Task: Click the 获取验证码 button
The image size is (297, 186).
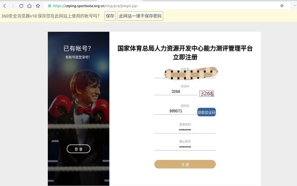Action: [207, 112]
